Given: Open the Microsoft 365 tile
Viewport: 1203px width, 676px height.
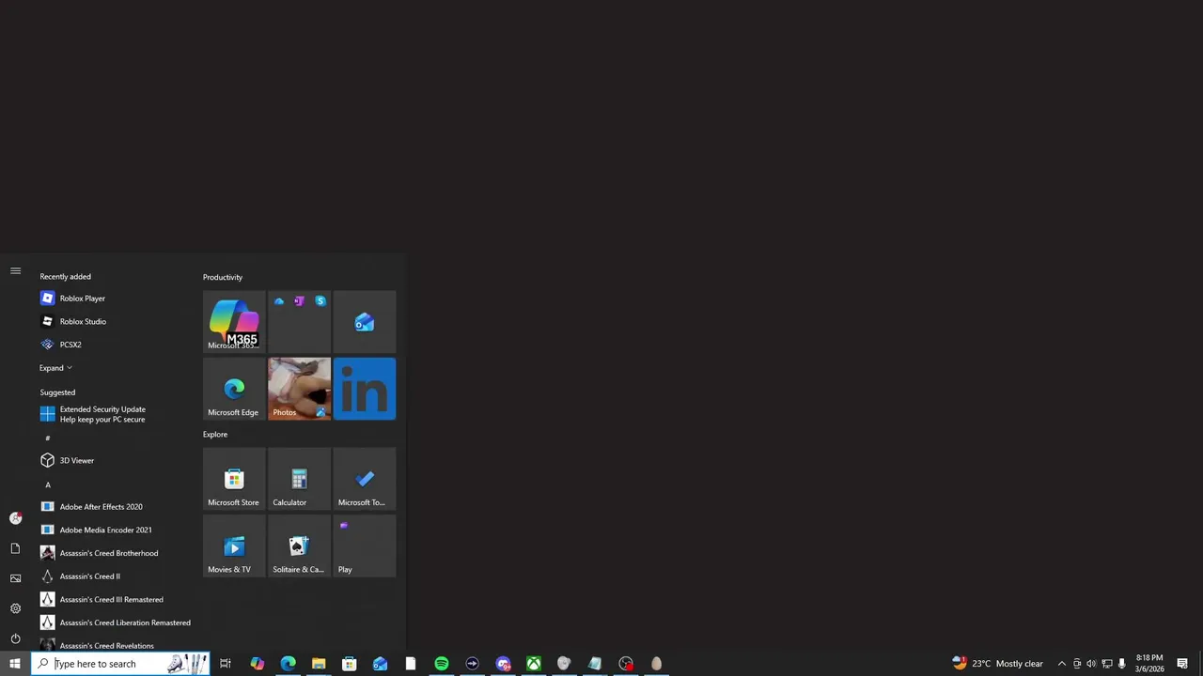Looking at the screenshot, I should point(234,322).
